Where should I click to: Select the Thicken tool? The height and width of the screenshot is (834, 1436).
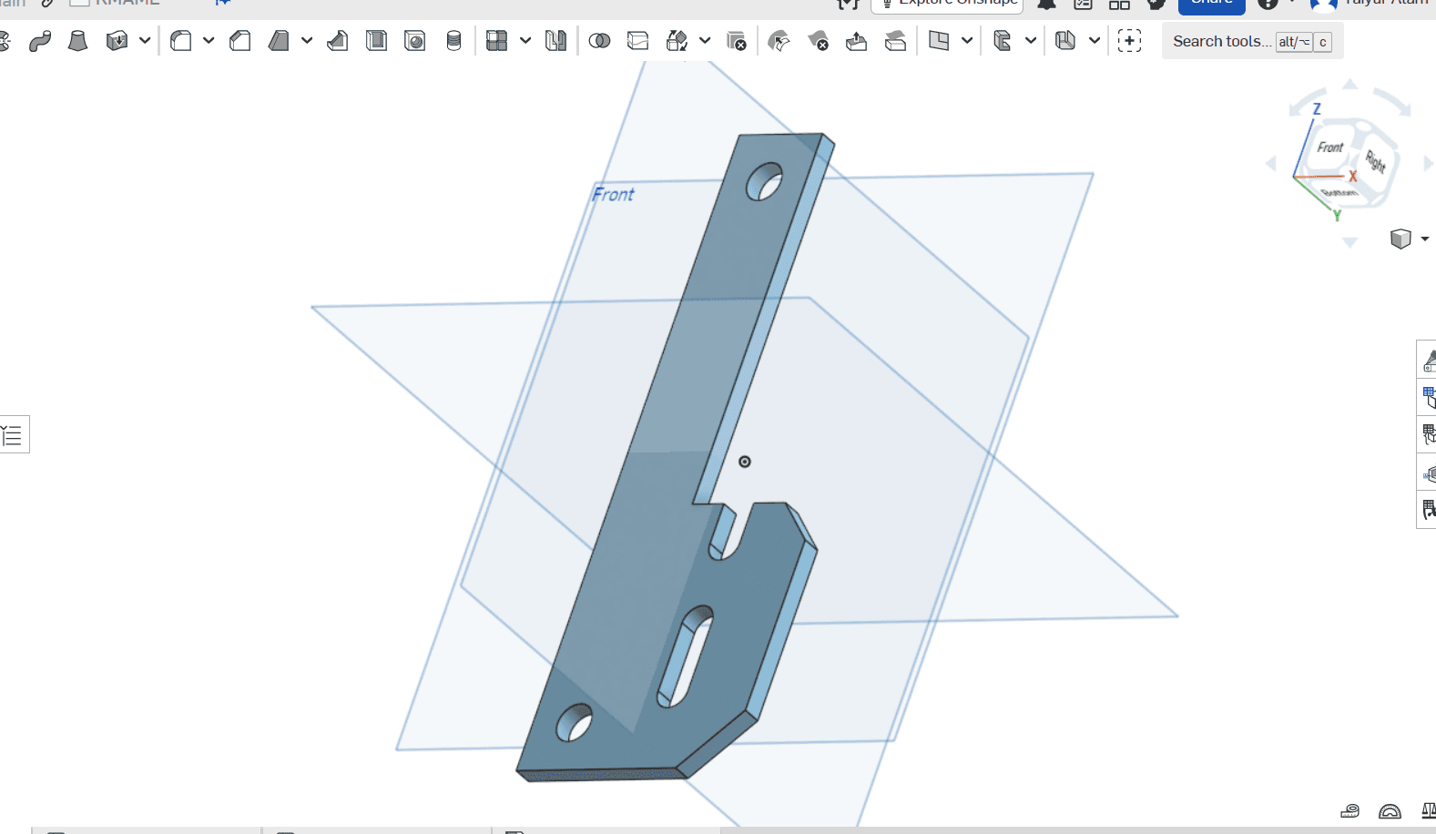pos(117,41)
